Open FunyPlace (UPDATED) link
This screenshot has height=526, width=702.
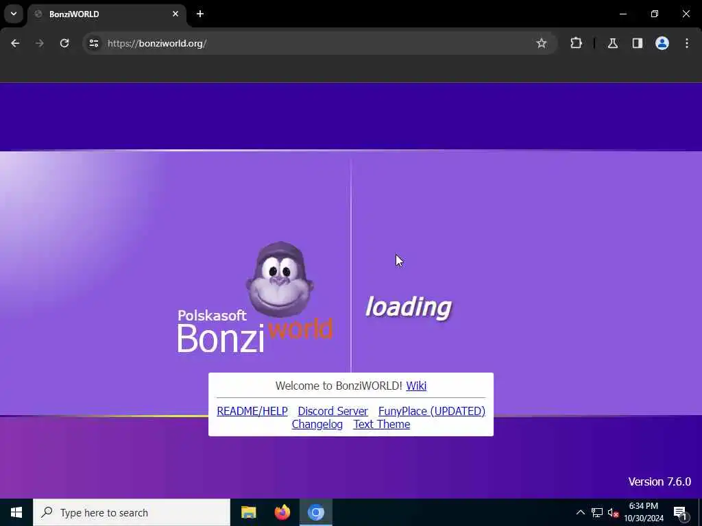[432, 411]
